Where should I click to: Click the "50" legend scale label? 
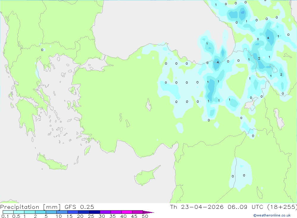click(x=145, y=216)
